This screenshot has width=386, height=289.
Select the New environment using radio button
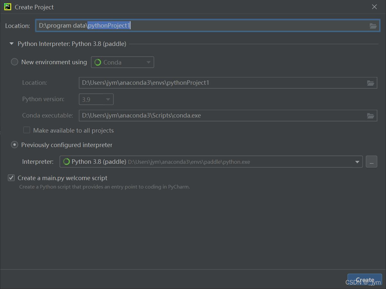[x=14, y=62]
